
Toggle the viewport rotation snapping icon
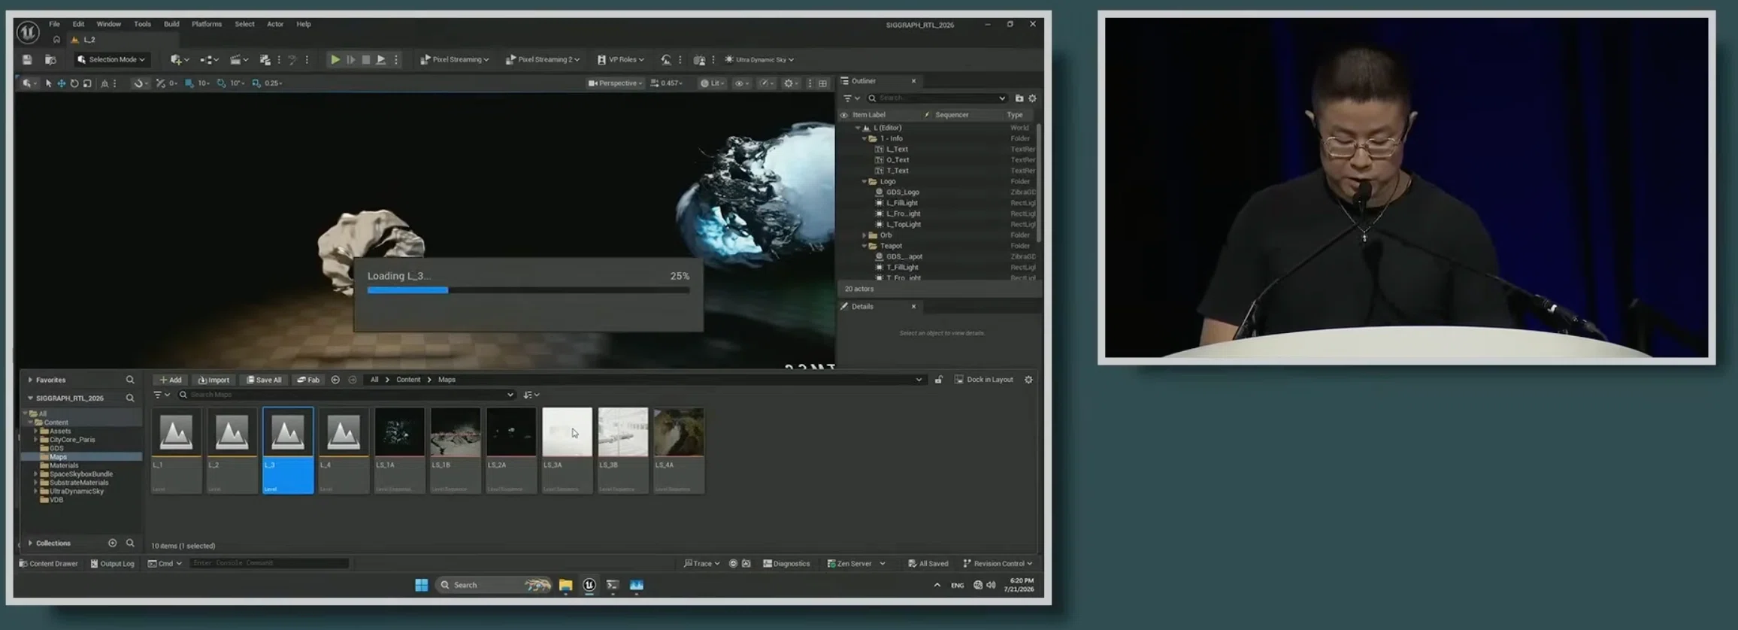coord(221,83)
